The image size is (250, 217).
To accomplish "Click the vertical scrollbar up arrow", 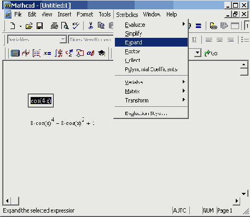I will coord(244,65).
